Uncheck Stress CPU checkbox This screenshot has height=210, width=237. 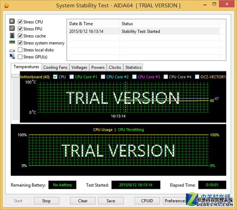[20, 22]
